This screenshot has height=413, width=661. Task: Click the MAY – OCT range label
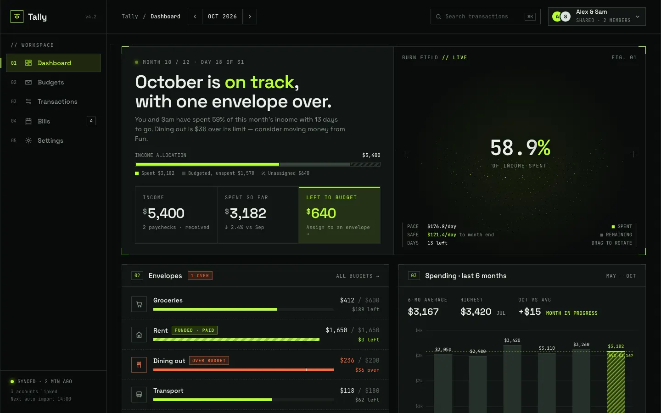click(x=621, y=276)
